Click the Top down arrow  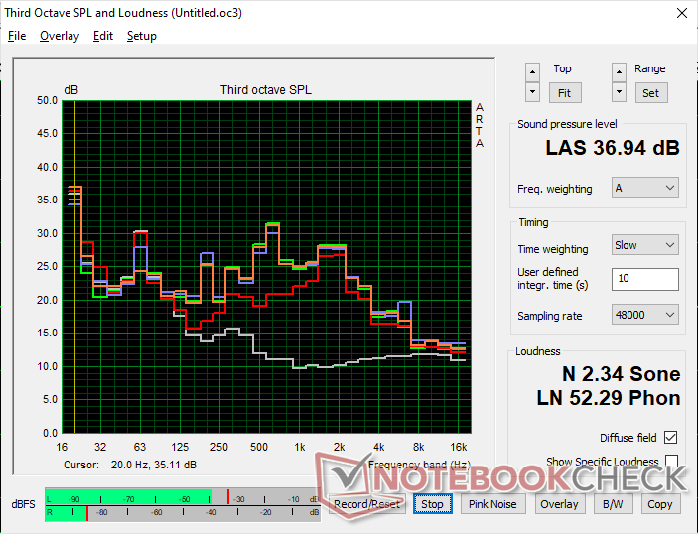point(532,92)
